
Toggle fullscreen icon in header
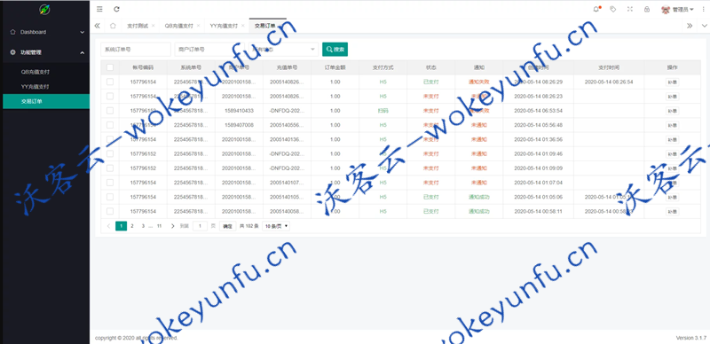point(630,9)
